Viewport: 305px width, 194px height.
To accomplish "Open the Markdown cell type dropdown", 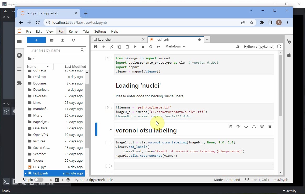I will [175, 46].
